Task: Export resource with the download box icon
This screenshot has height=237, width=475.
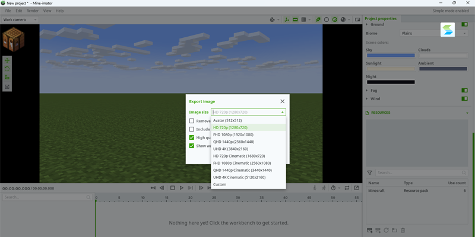Action: [378, 230]
